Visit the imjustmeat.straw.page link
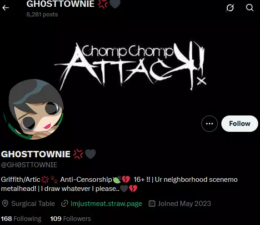Screen dimensions: 260x225 coord(106,204)
